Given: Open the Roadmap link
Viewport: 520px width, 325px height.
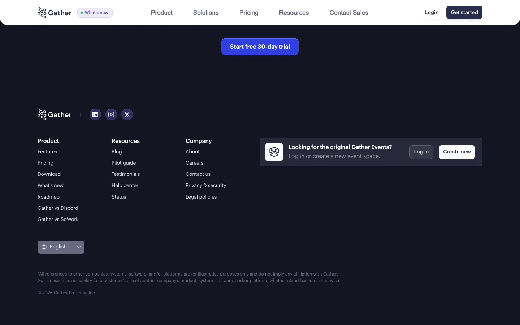Looking at the screenshot, I should (48, 197).
